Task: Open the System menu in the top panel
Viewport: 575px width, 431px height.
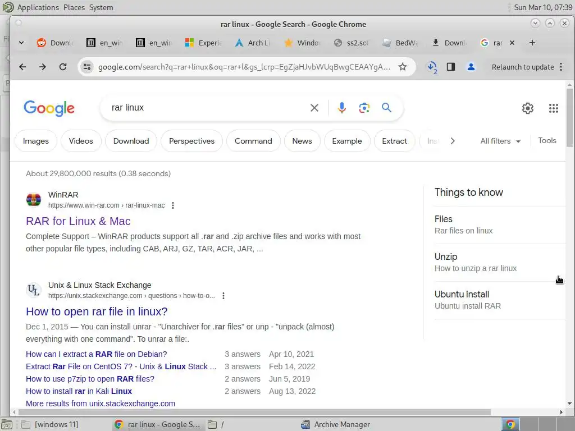Action: (x=101, y=7)
